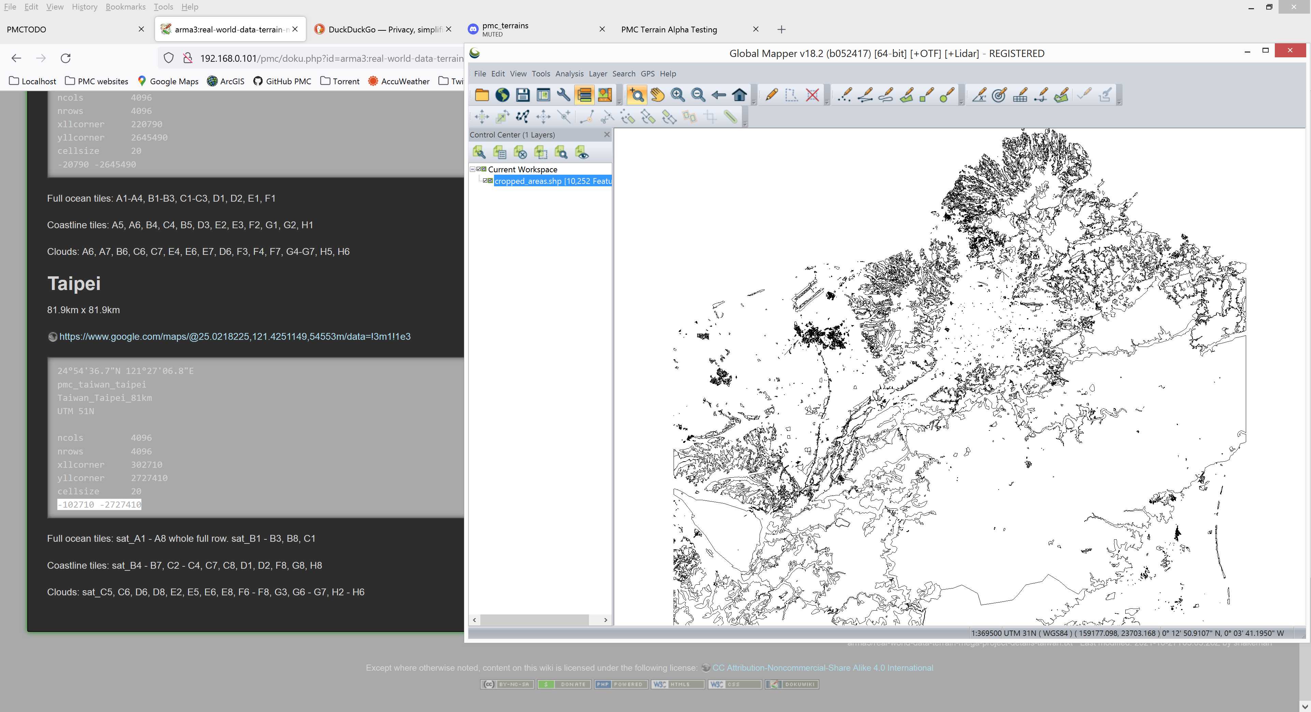
Task: Select the Digitizer pencil tool
Action: [x=771, y=95]
